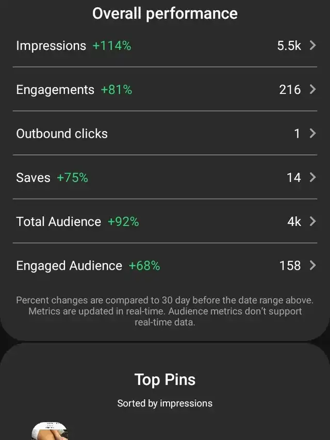Viewport: 330px width, 440px height.
Task: Open the Impressions metric label
Action: (x=51, y=46)
